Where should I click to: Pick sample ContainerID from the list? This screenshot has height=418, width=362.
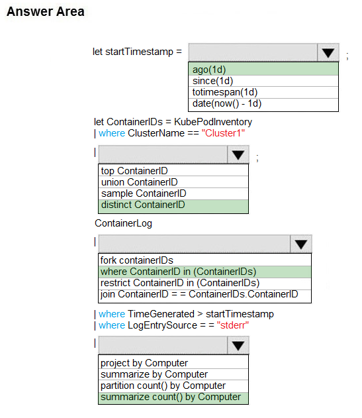point(173,193)
